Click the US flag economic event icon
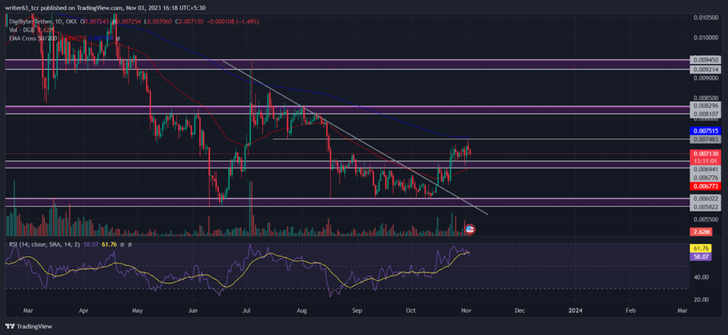Image resolution: width=728 pixels, height=335 pixels. (469, 229)
